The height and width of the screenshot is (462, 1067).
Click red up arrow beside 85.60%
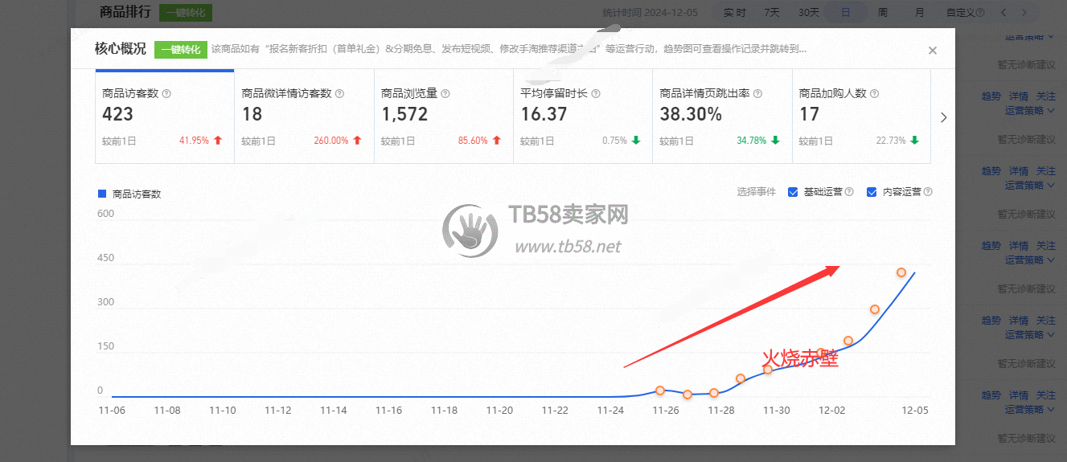tap(496, 141)
